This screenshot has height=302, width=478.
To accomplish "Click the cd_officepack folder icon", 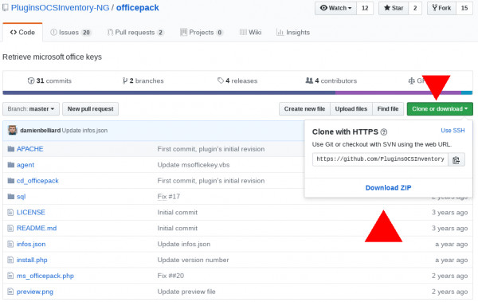I will (11, 181).
